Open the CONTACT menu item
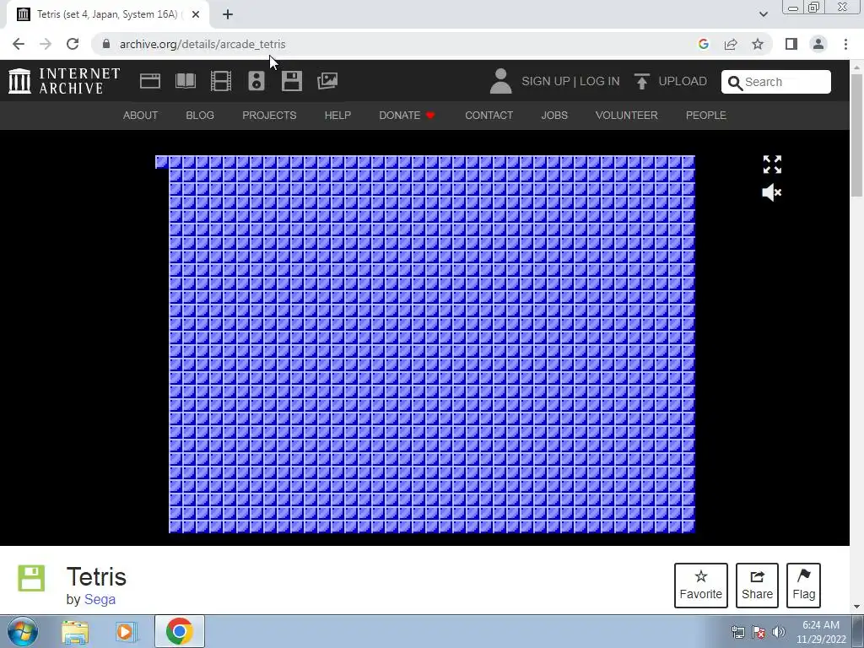This screenshot has width=864, height=648. [x=489, y=115]
